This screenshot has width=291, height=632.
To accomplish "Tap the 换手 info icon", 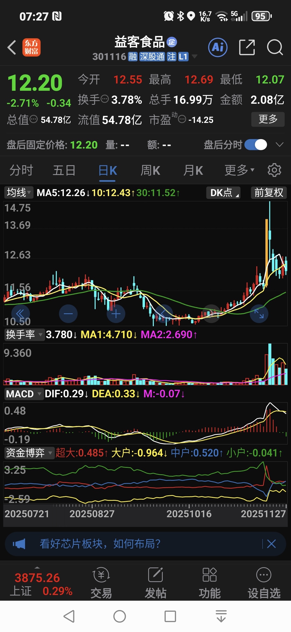I will click(105, 99).
